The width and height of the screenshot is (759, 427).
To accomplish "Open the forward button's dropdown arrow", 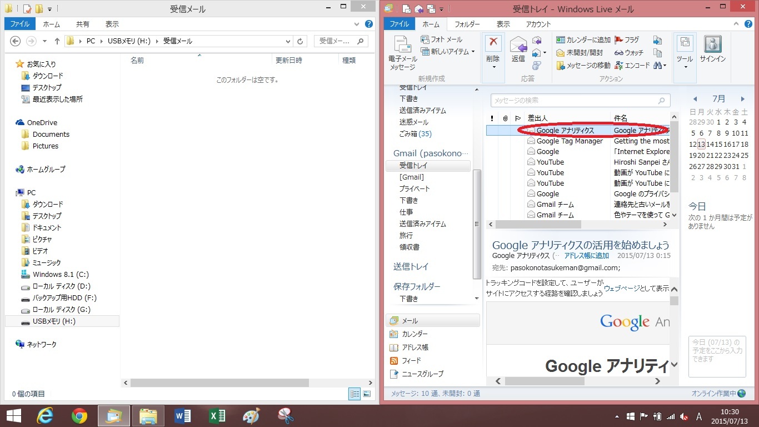I will [544, 53].
